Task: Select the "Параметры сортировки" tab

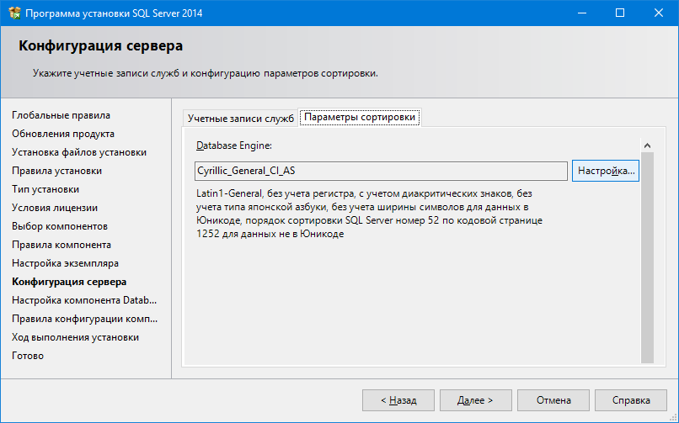Action: pyautogui.click(x=360, y=118)
